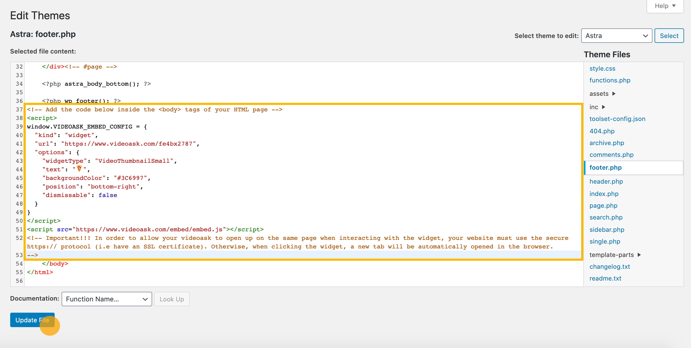Click the opening script tag on line 38

42,118
